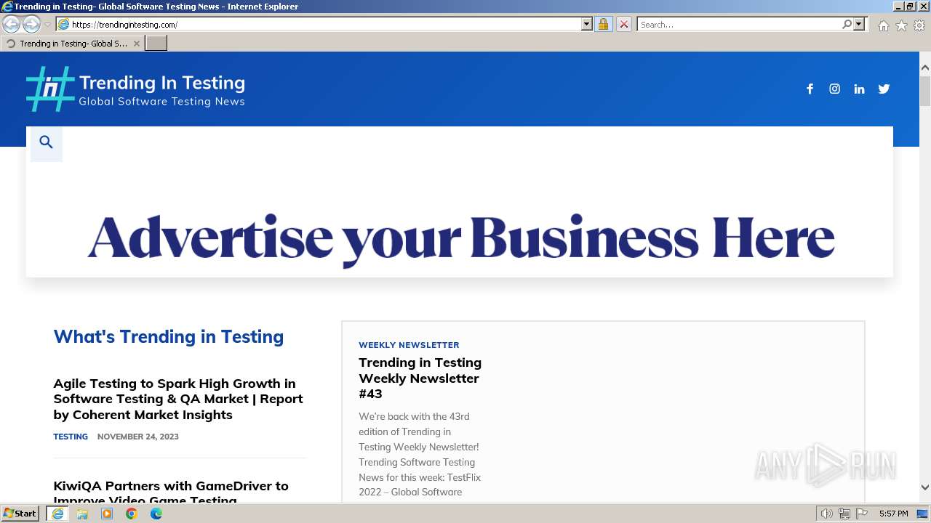This screenshot has width=931, height=523.
Task: Open the browser Home icon
Action: [883, 25]
